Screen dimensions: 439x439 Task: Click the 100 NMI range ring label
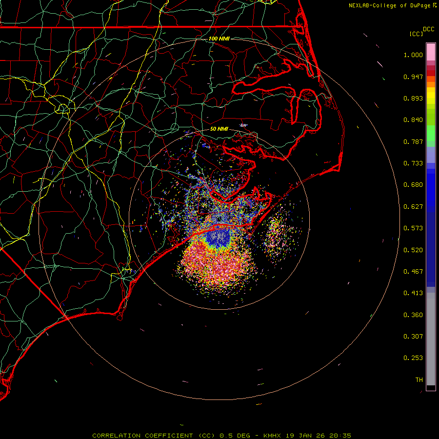(x=219, y=39)
